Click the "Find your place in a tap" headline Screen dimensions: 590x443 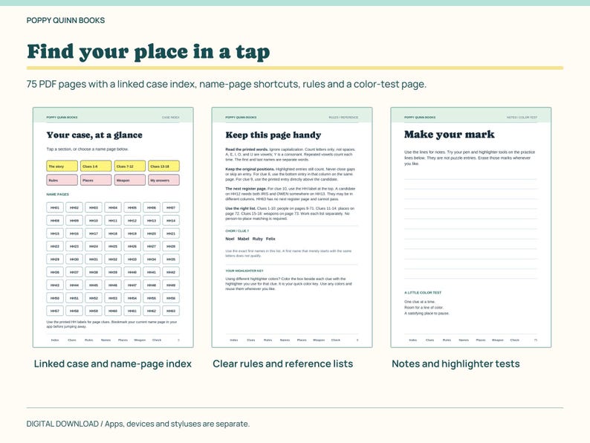149,51
